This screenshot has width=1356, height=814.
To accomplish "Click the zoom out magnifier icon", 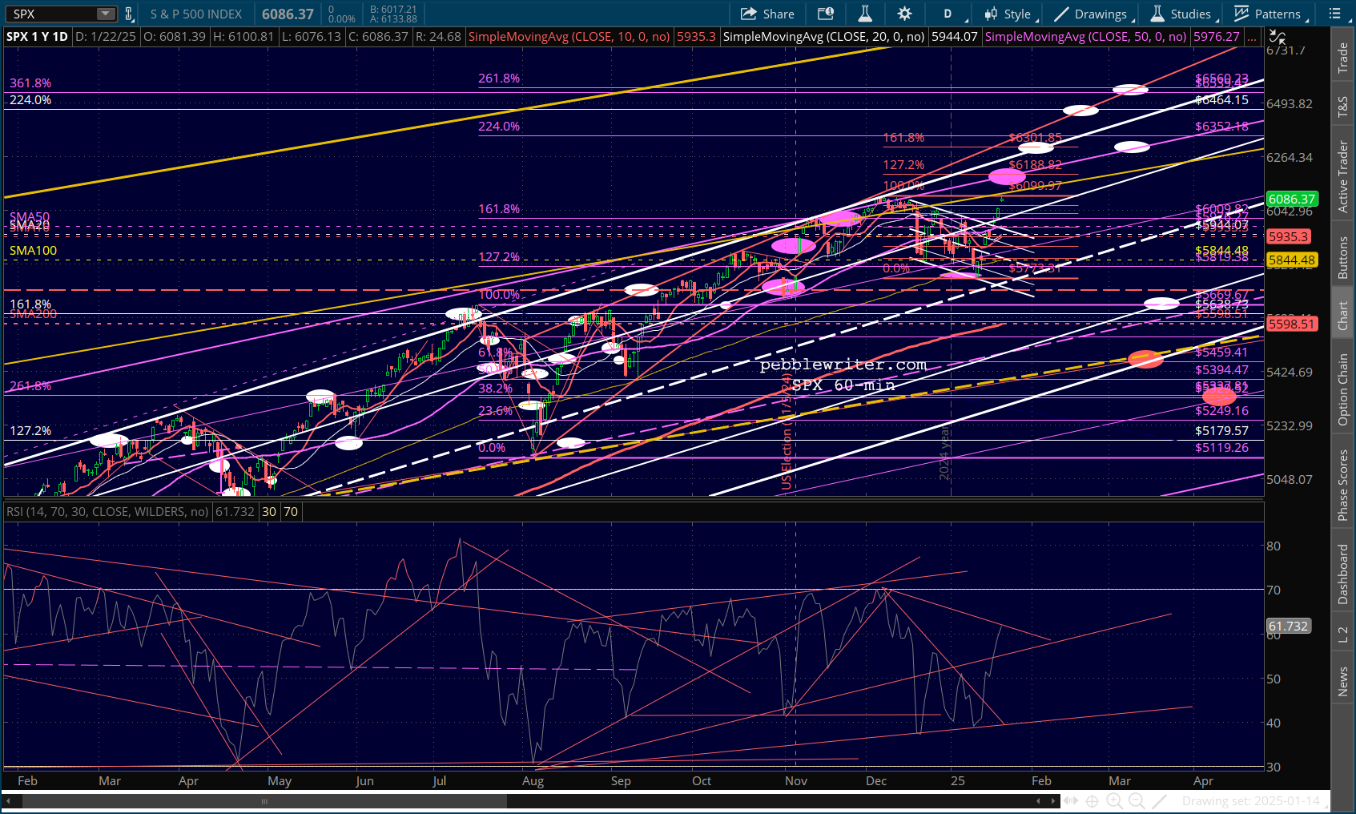I will tap(1137, 800).
